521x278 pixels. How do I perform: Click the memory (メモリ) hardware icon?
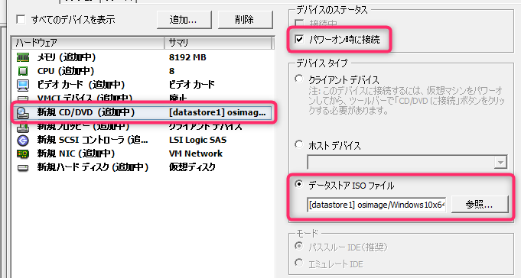tap(23, 58)
